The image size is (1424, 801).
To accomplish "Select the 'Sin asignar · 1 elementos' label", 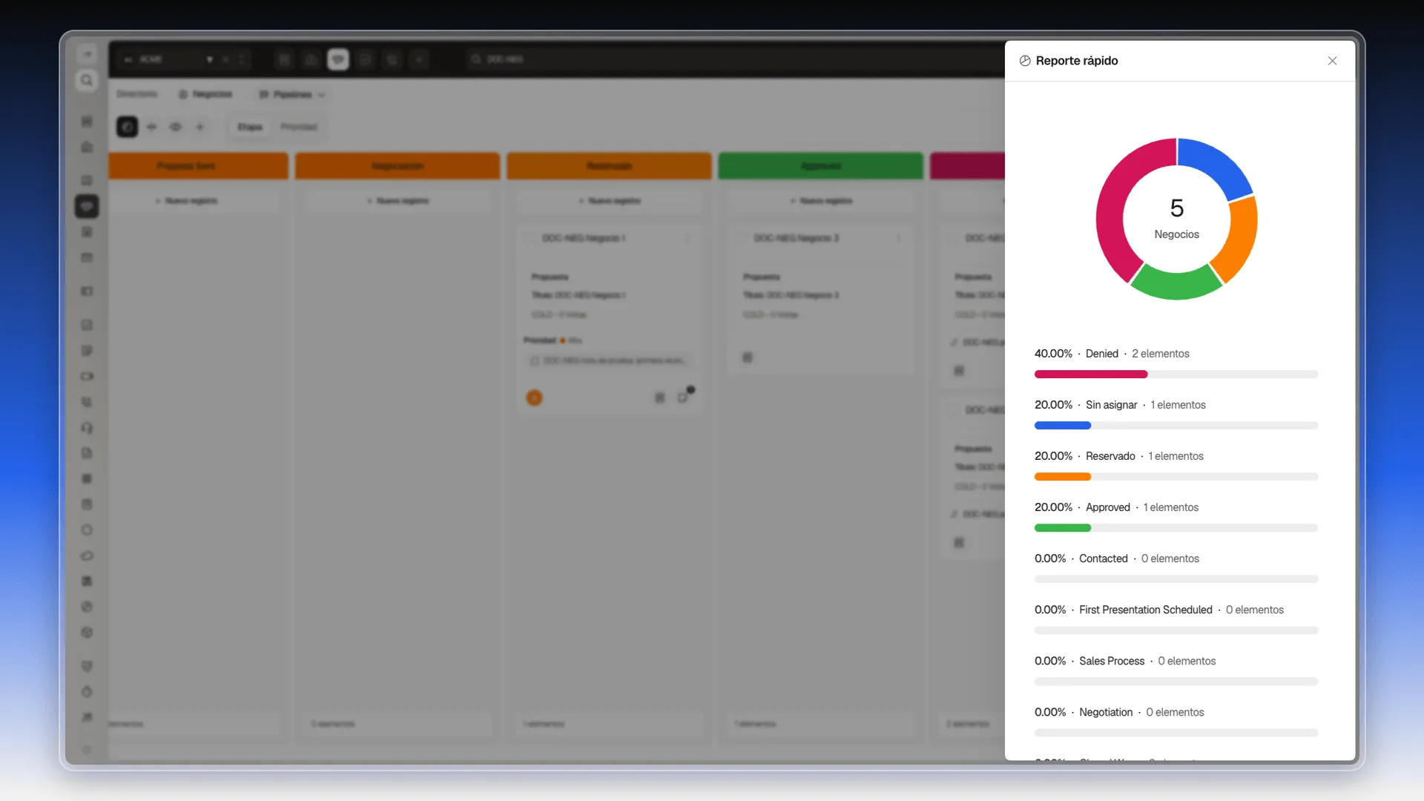I will (1145, 405).
